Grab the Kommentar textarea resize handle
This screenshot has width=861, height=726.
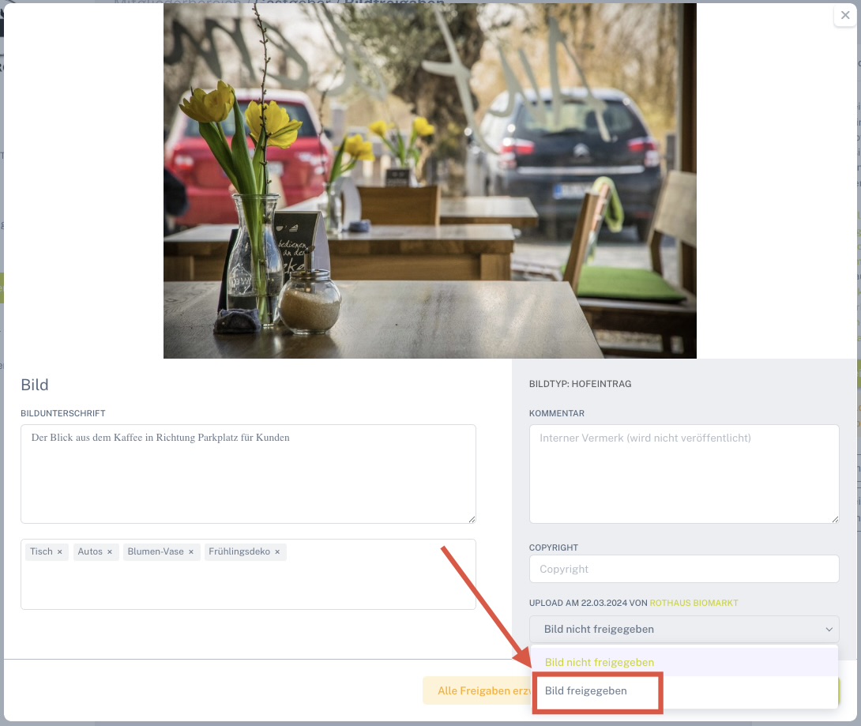[835, 519]
